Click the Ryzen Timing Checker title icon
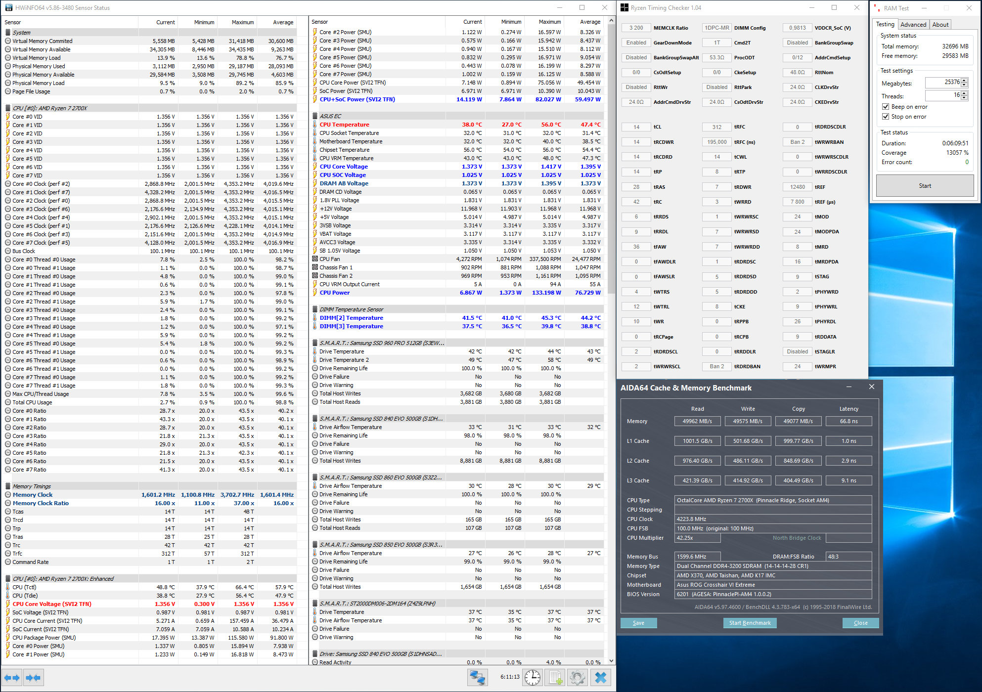 (x=625, y=8)
